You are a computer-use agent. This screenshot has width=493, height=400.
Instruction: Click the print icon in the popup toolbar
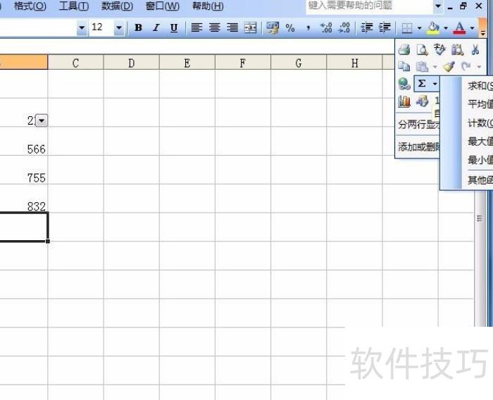[404, 49]
